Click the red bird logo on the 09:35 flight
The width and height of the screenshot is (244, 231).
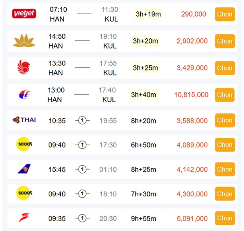[x=24, y=218]
